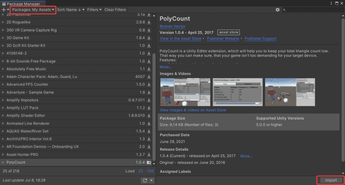Select the Adventure - Sample Game row
The image size is (345, 185).
(x=76, y=92)
